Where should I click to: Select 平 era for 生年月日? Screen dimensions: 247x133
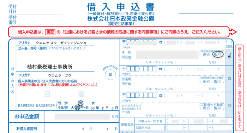click(82, 108)
